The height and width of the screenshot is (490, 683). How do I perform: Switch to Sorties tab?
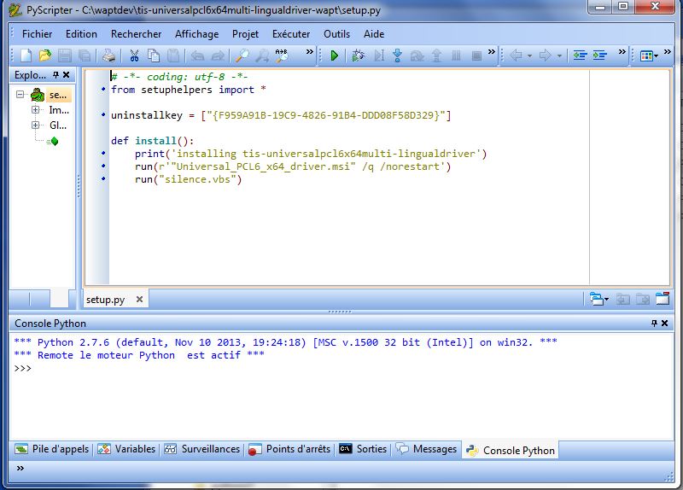pyautogui.click(x=363, y=449)
